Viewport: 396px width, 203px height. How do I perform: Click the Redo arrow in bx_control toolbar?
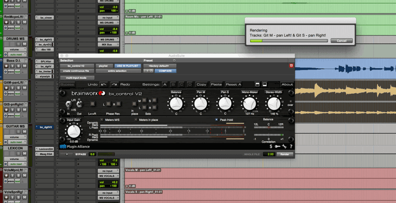coord(114,85)
